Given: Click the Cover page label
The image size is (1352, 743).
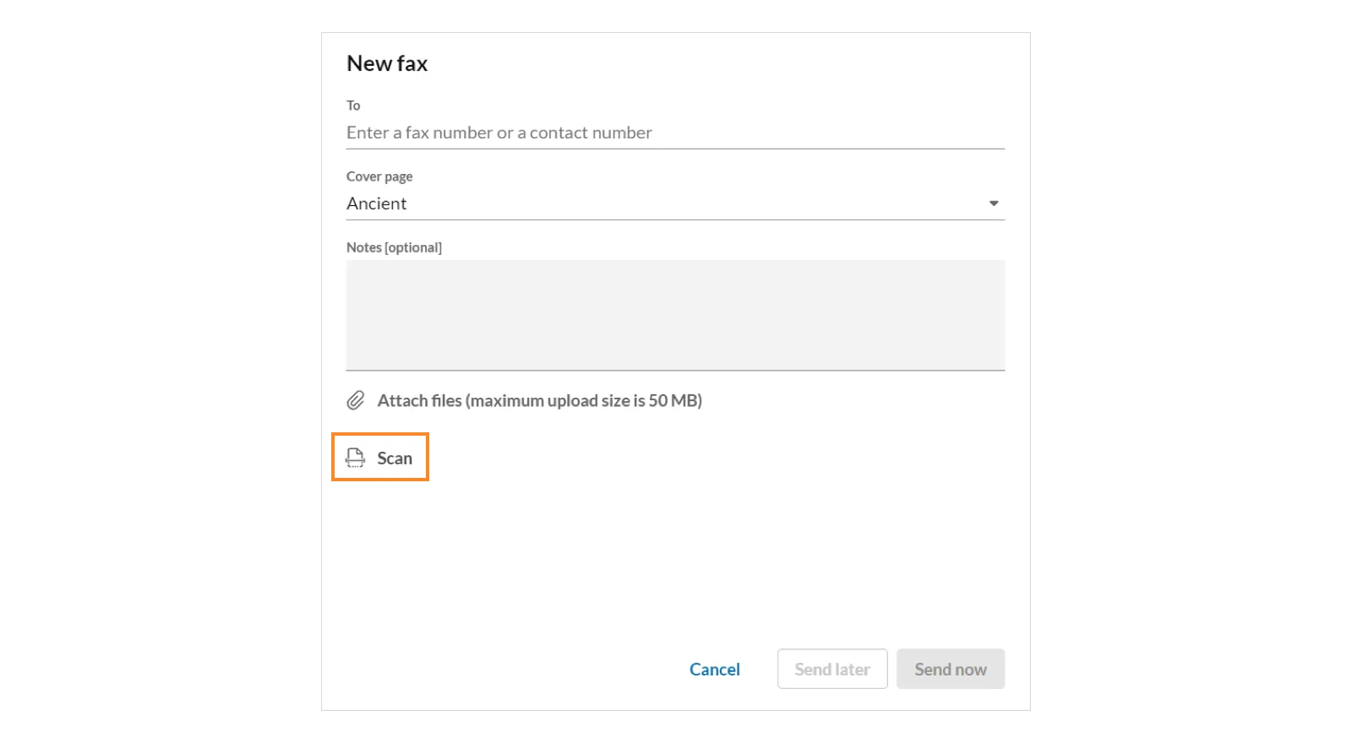Looking at the screenshot, I should click(x=379, y=176).
